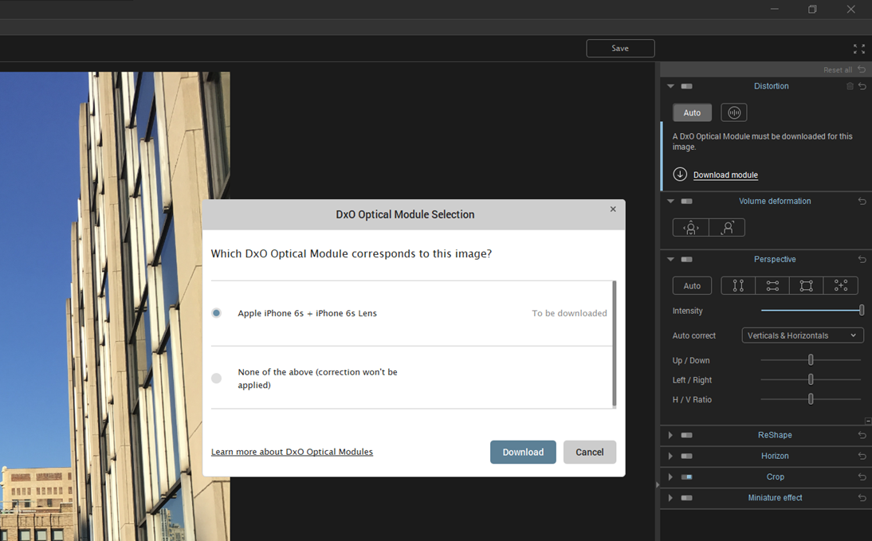The height and width of the screenshot is (541, 872).
Task: Expand the Miniature effect panel
Action: pyautogui.click(x=670, y=497)
